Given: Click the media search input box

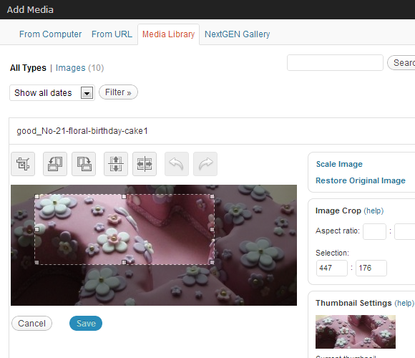Looking at the screenshot, I should coord(335,63).
